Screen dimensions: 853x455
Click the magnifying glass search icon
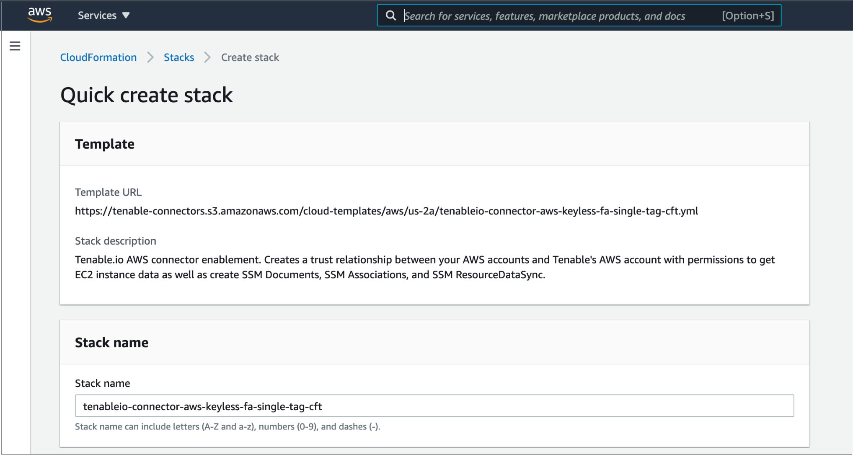(390, 16)
